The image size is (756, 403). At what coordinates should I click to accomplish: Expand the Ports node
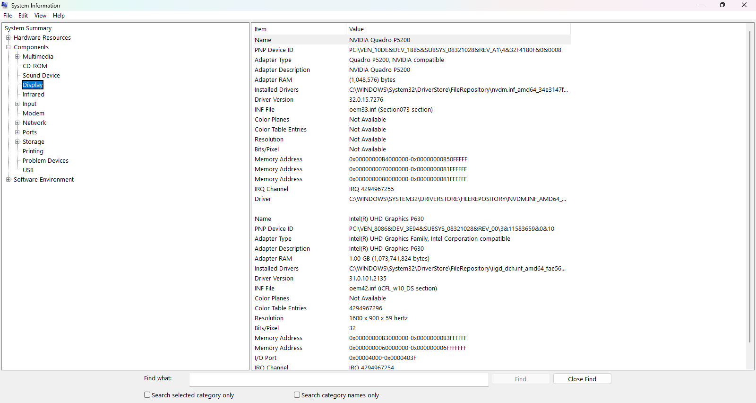[x=17, y=132]
